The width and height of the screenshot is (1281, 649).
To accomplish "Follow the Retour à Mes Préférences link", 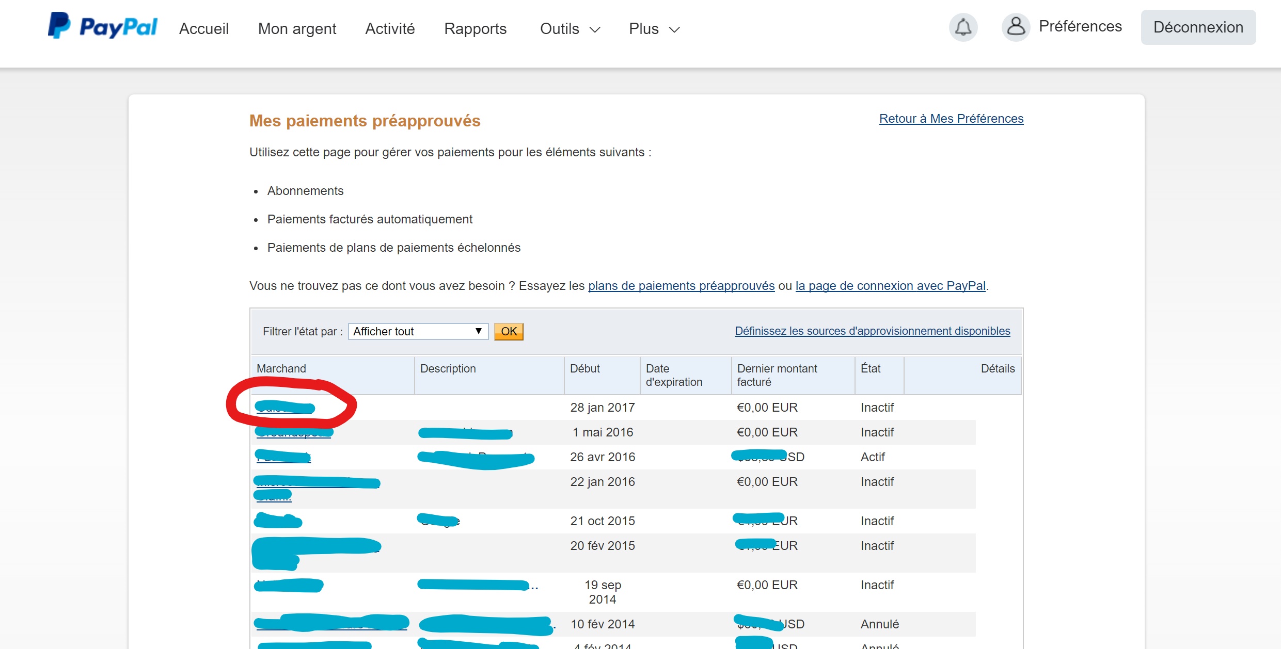I will (x=951, y=119).
